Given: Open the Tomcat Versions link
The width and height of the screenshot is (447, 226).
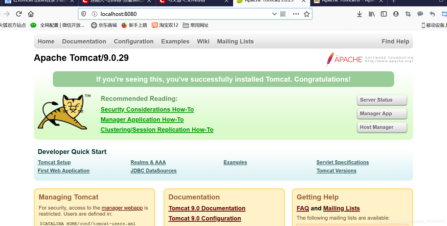Looking at the screenshot, I should point(337,171).
